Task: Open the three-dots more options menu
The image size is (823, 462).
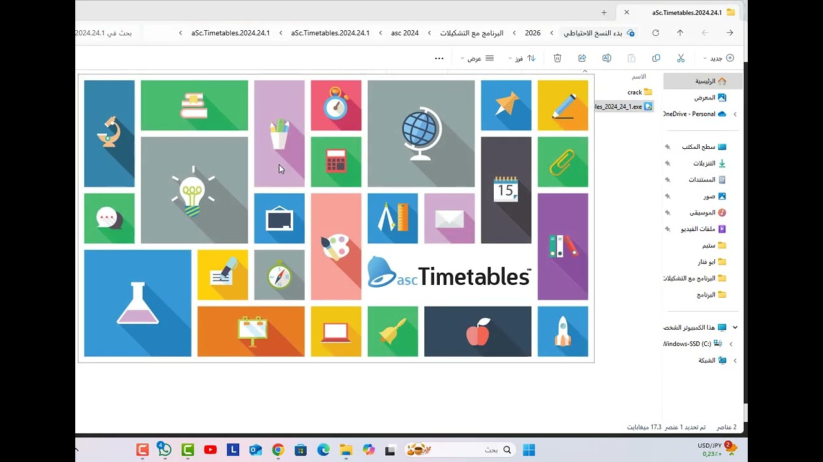Action: [x=439, y=58]
